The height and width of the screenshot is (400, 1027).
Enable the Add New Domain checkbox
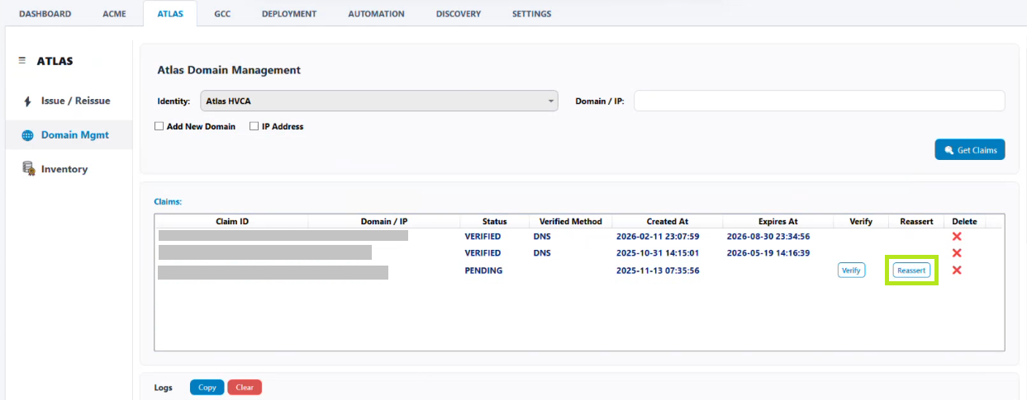(x=159, y=127)
